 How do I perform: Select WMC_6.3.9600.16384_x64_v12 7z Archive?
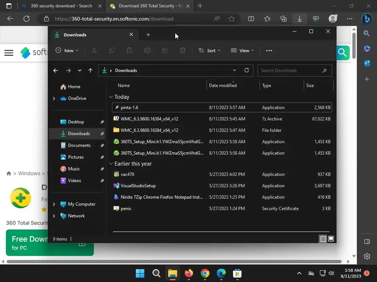point(222,119)
